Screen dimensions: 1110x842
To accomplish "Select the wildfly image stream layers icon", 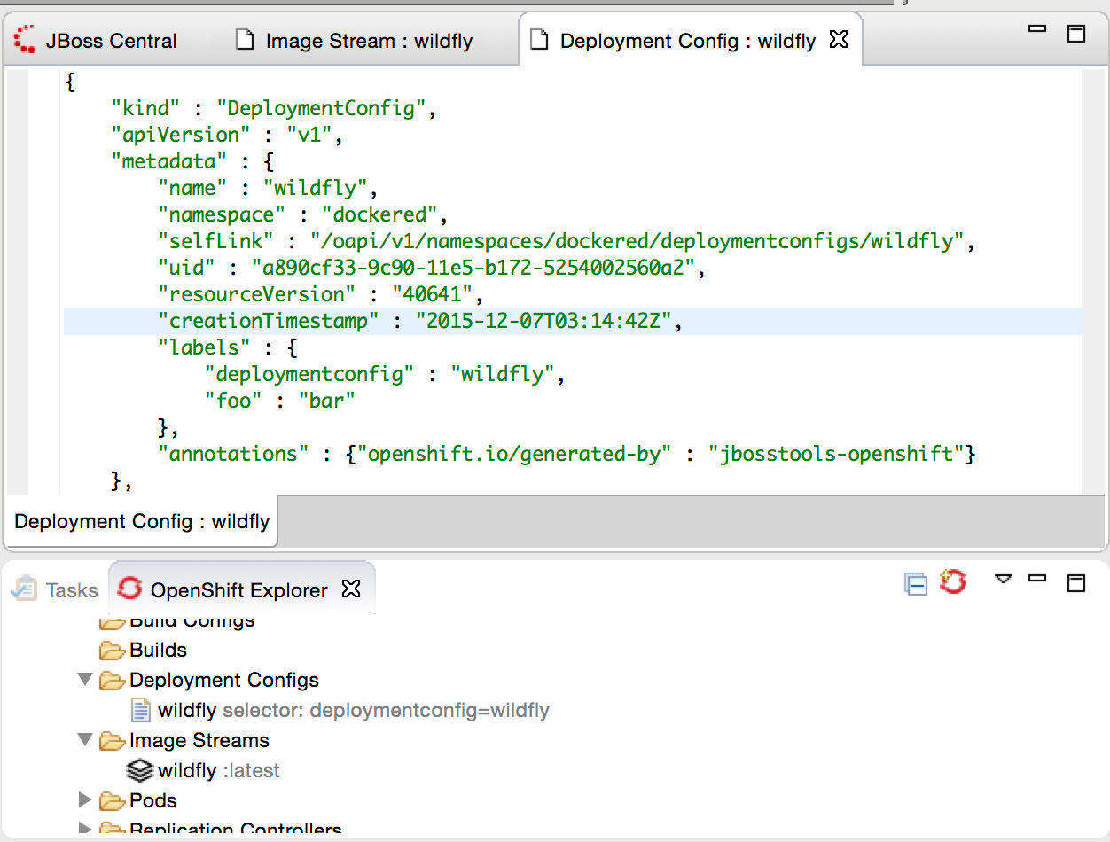I will point(140,770).
